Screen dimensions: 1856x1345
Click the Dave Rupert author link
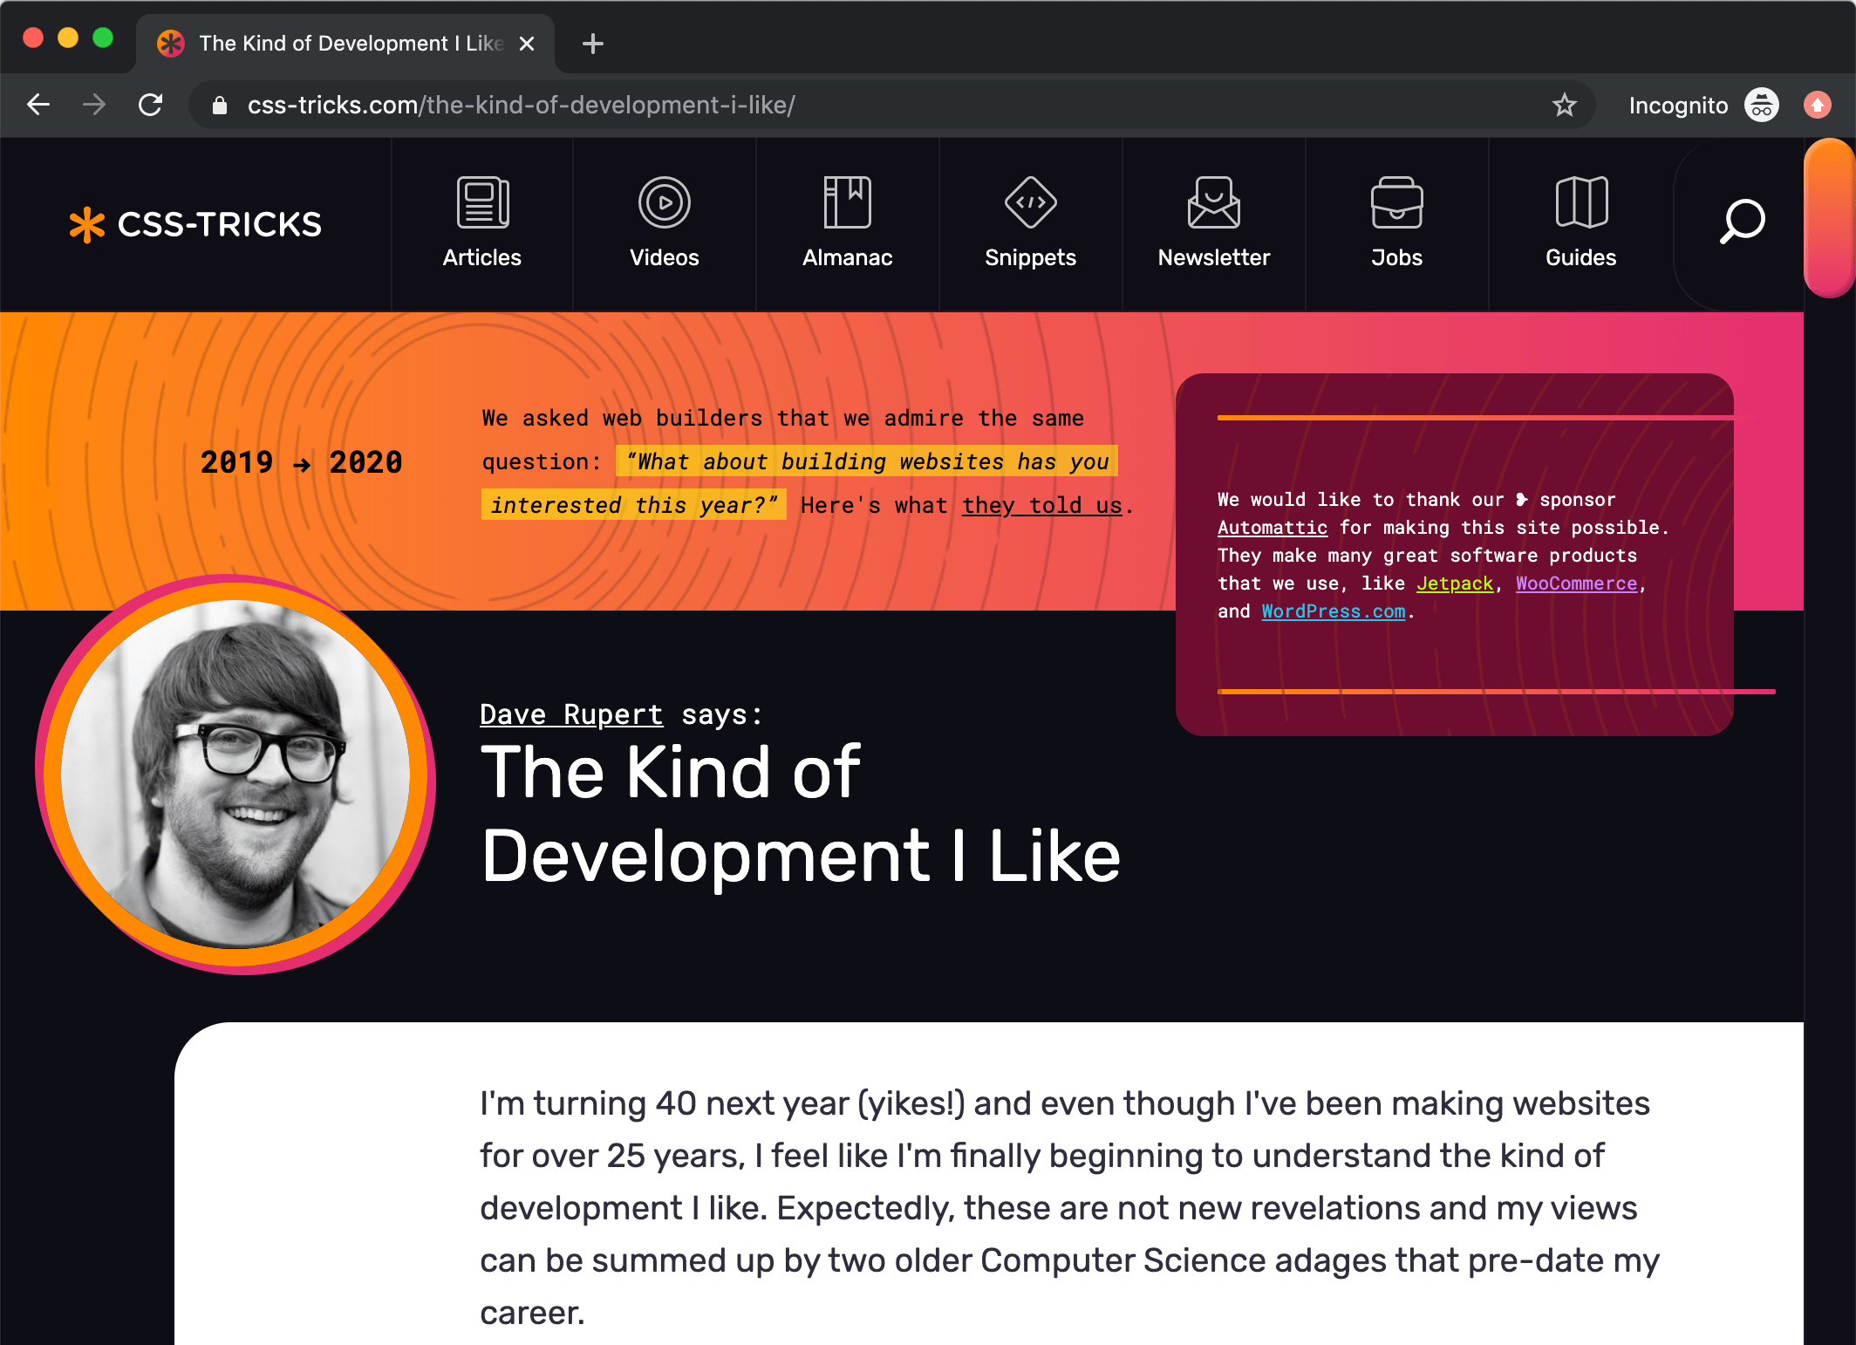pos(571,714)
